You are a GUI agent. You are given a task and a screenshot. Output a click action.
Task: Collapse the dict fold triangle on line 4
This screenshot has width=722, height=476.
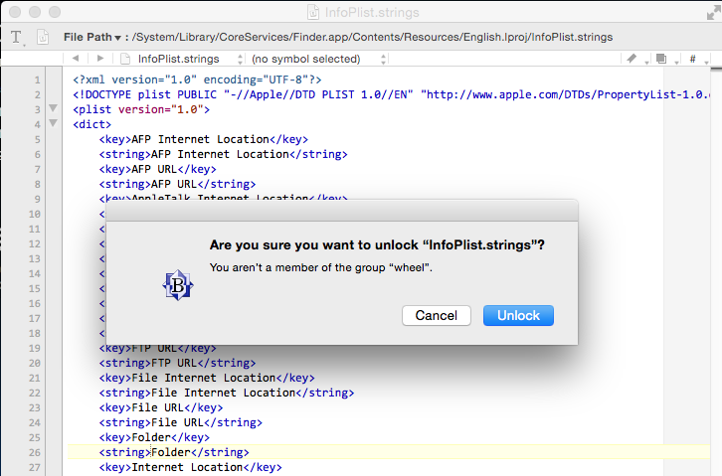point(54,123)
